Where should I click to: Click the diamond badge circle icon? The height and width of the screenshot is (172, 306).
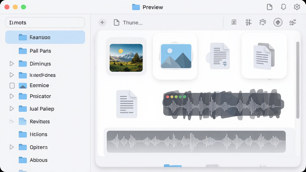point(278,22)
